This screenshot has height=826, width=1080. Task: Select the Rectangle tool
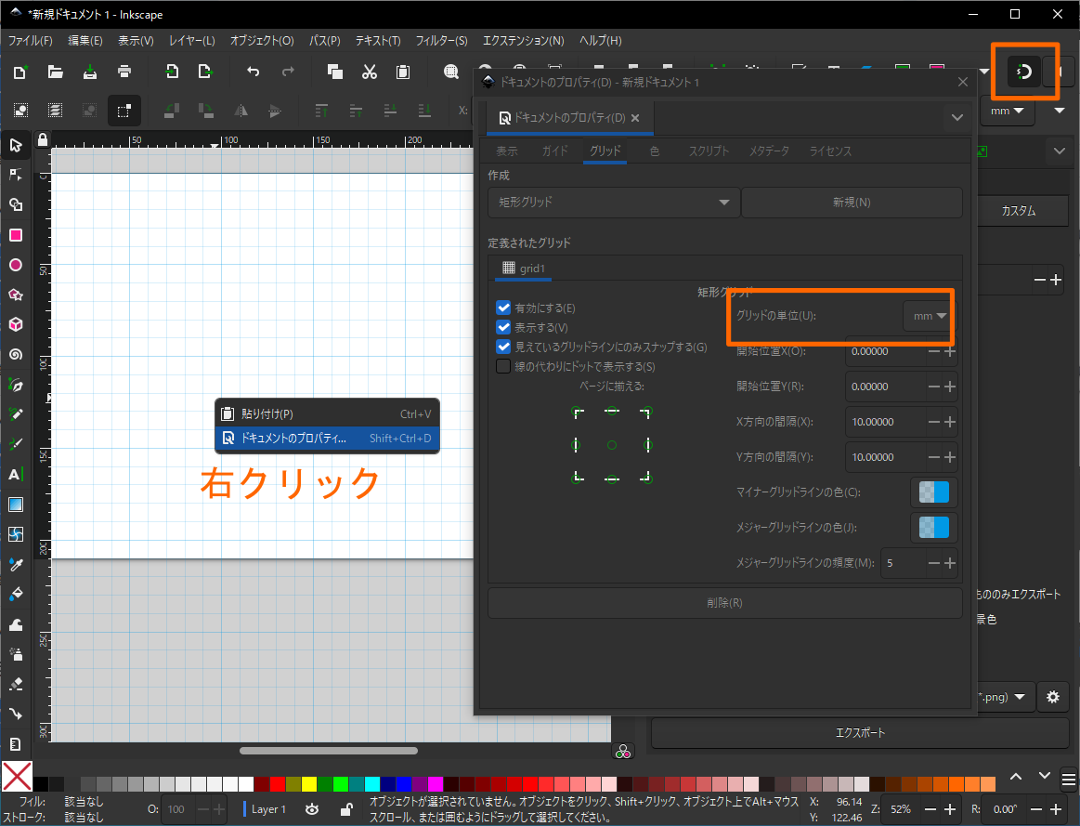(x=16, y=235)
